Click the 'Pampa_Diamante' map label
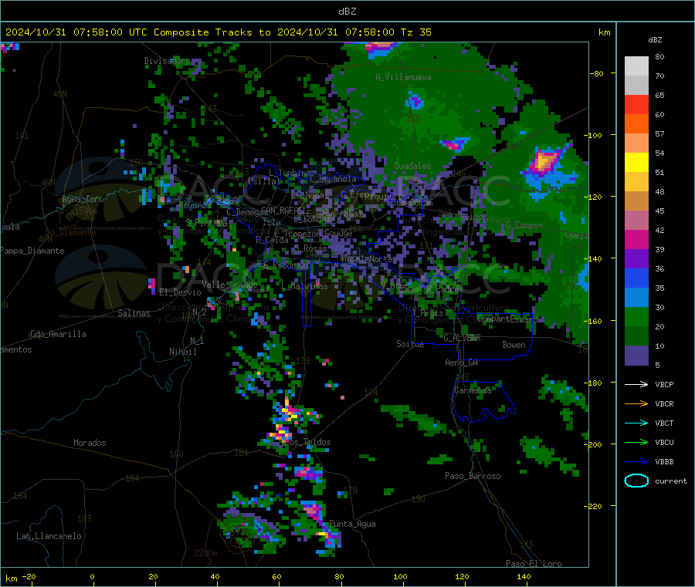 click(x=32, y=251)
